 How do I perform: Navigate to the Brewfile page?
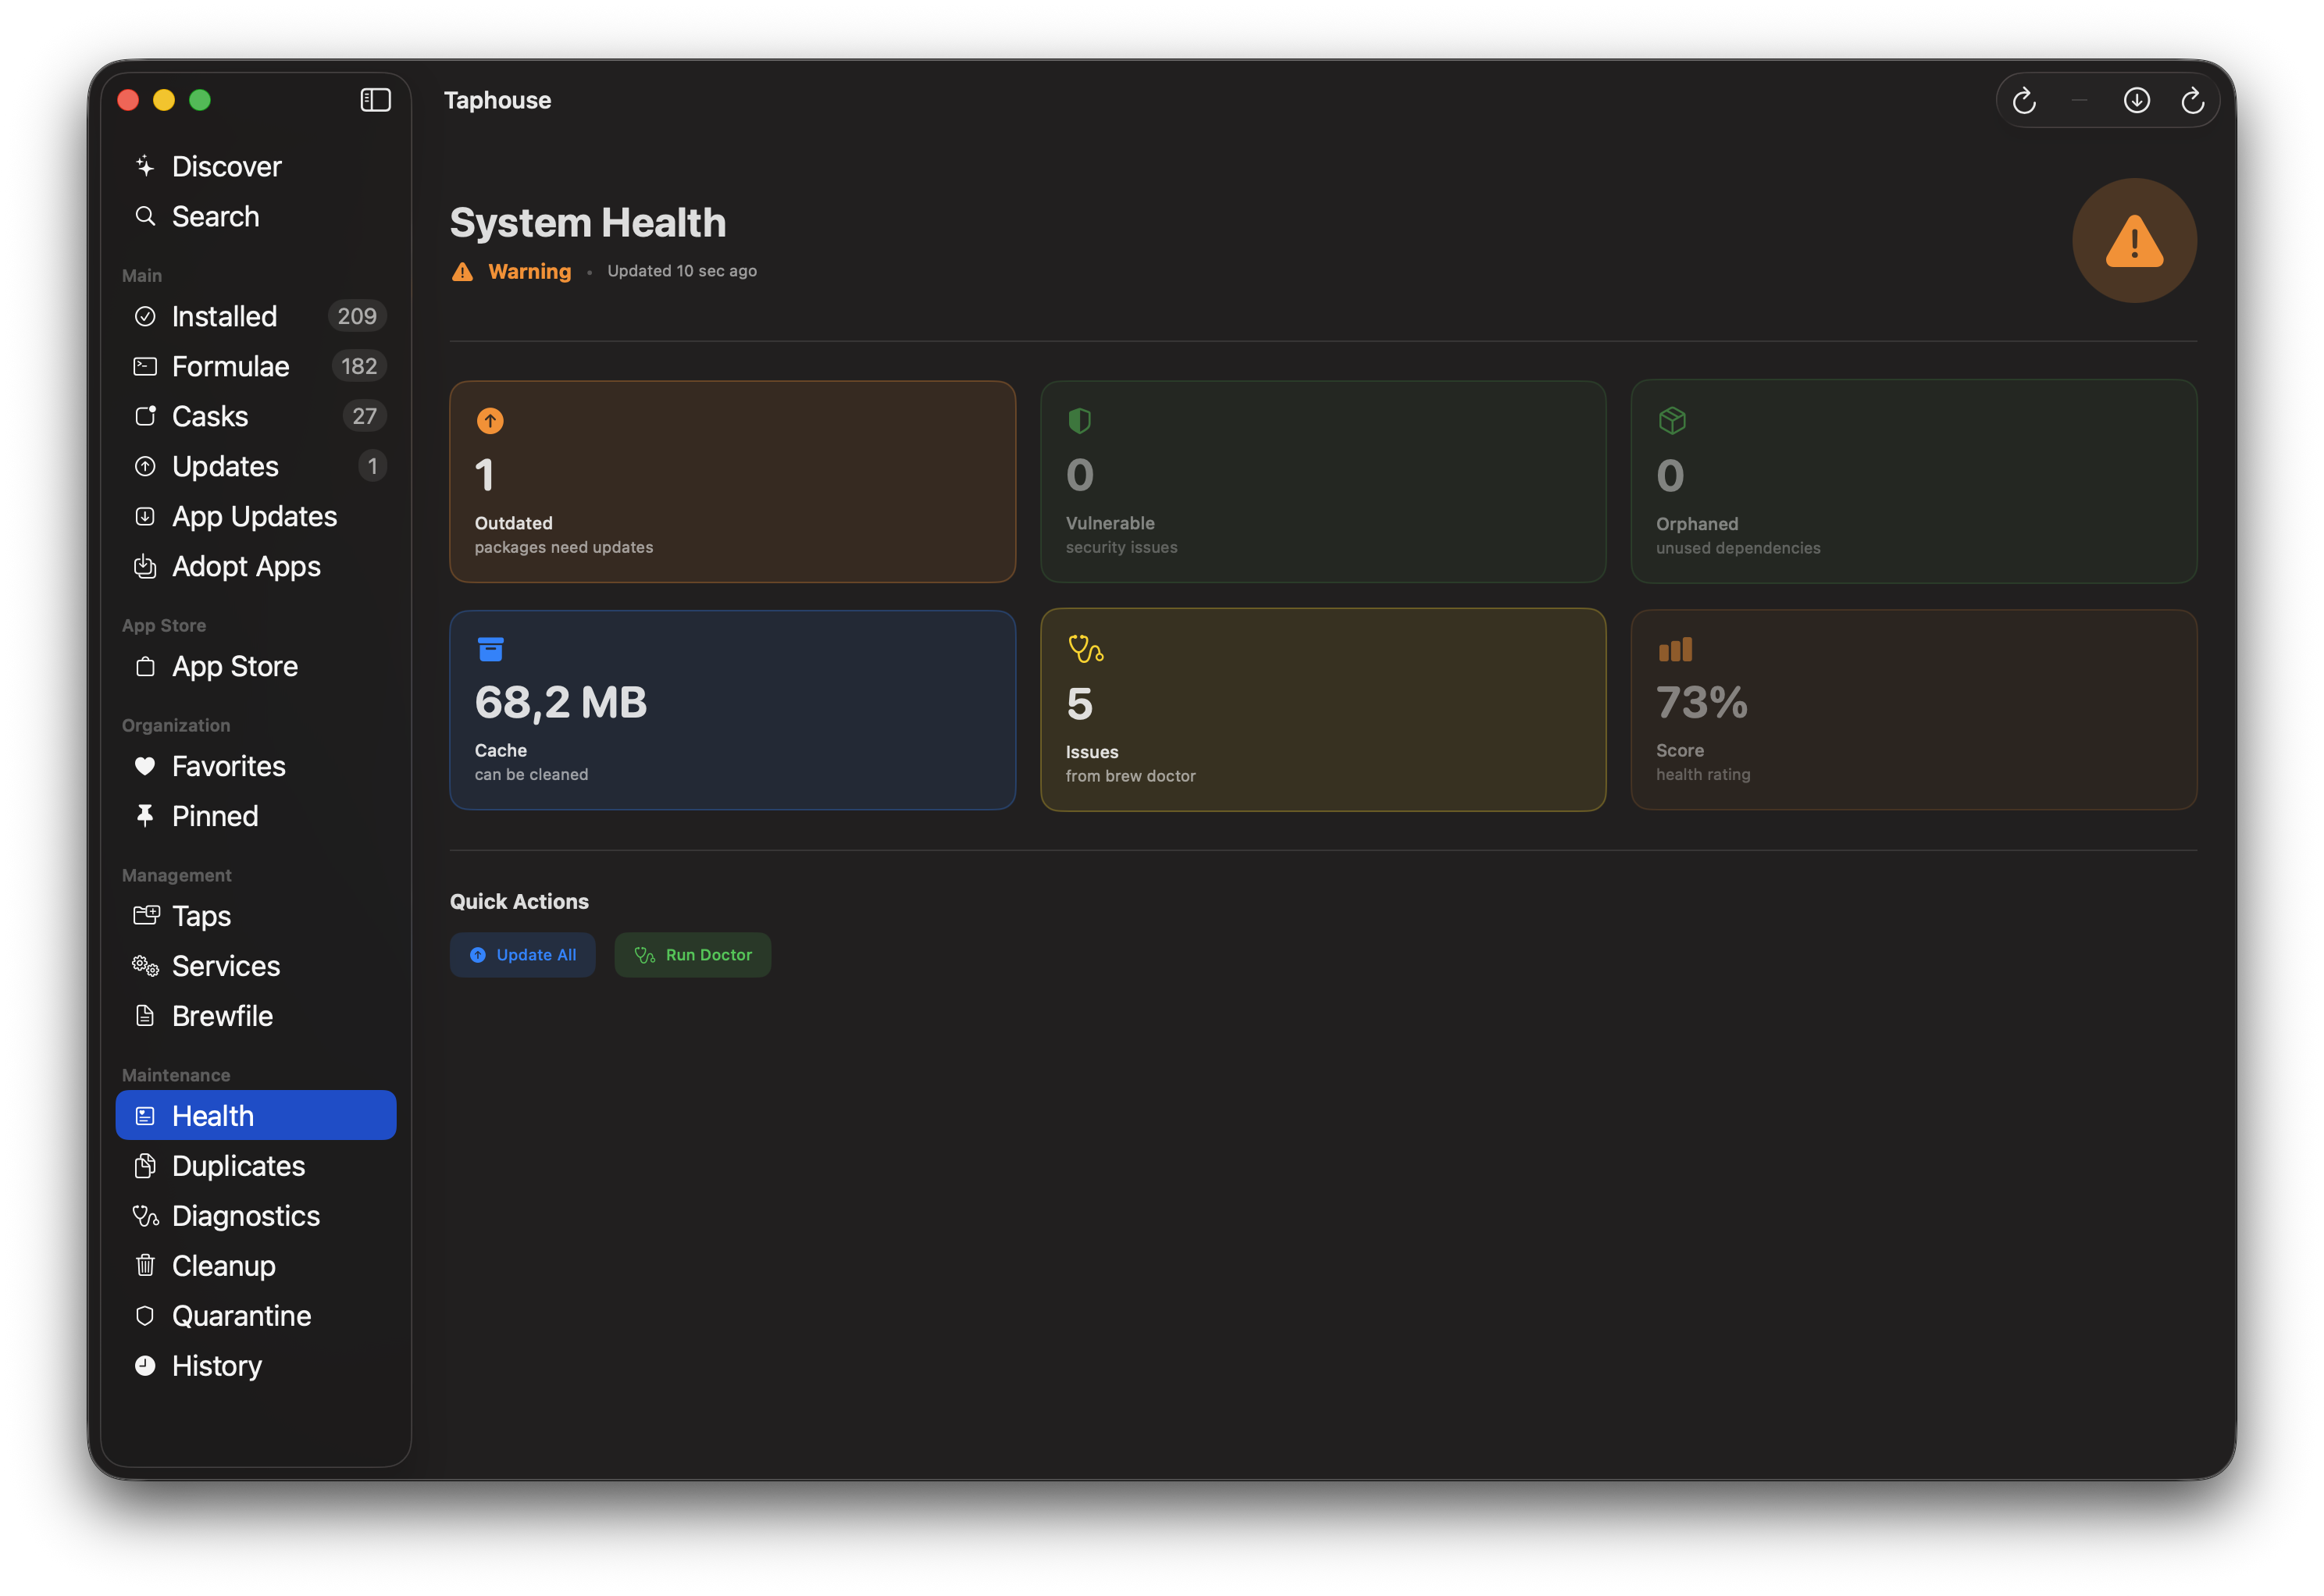pyautogui.click(x=222, y=1015)
